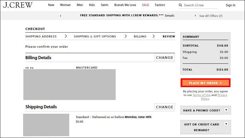The width and height of the screenshot is (245, 138).
Task: Select the Review step
Action: tap(169, 36)
